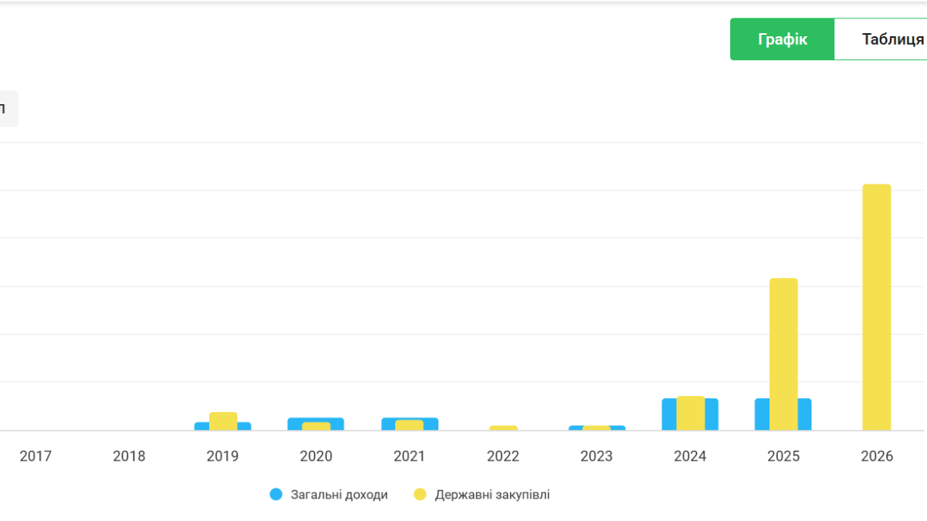Switch to the Графік tab
This screenshot has width=927, height=521.
coord(782,39)
